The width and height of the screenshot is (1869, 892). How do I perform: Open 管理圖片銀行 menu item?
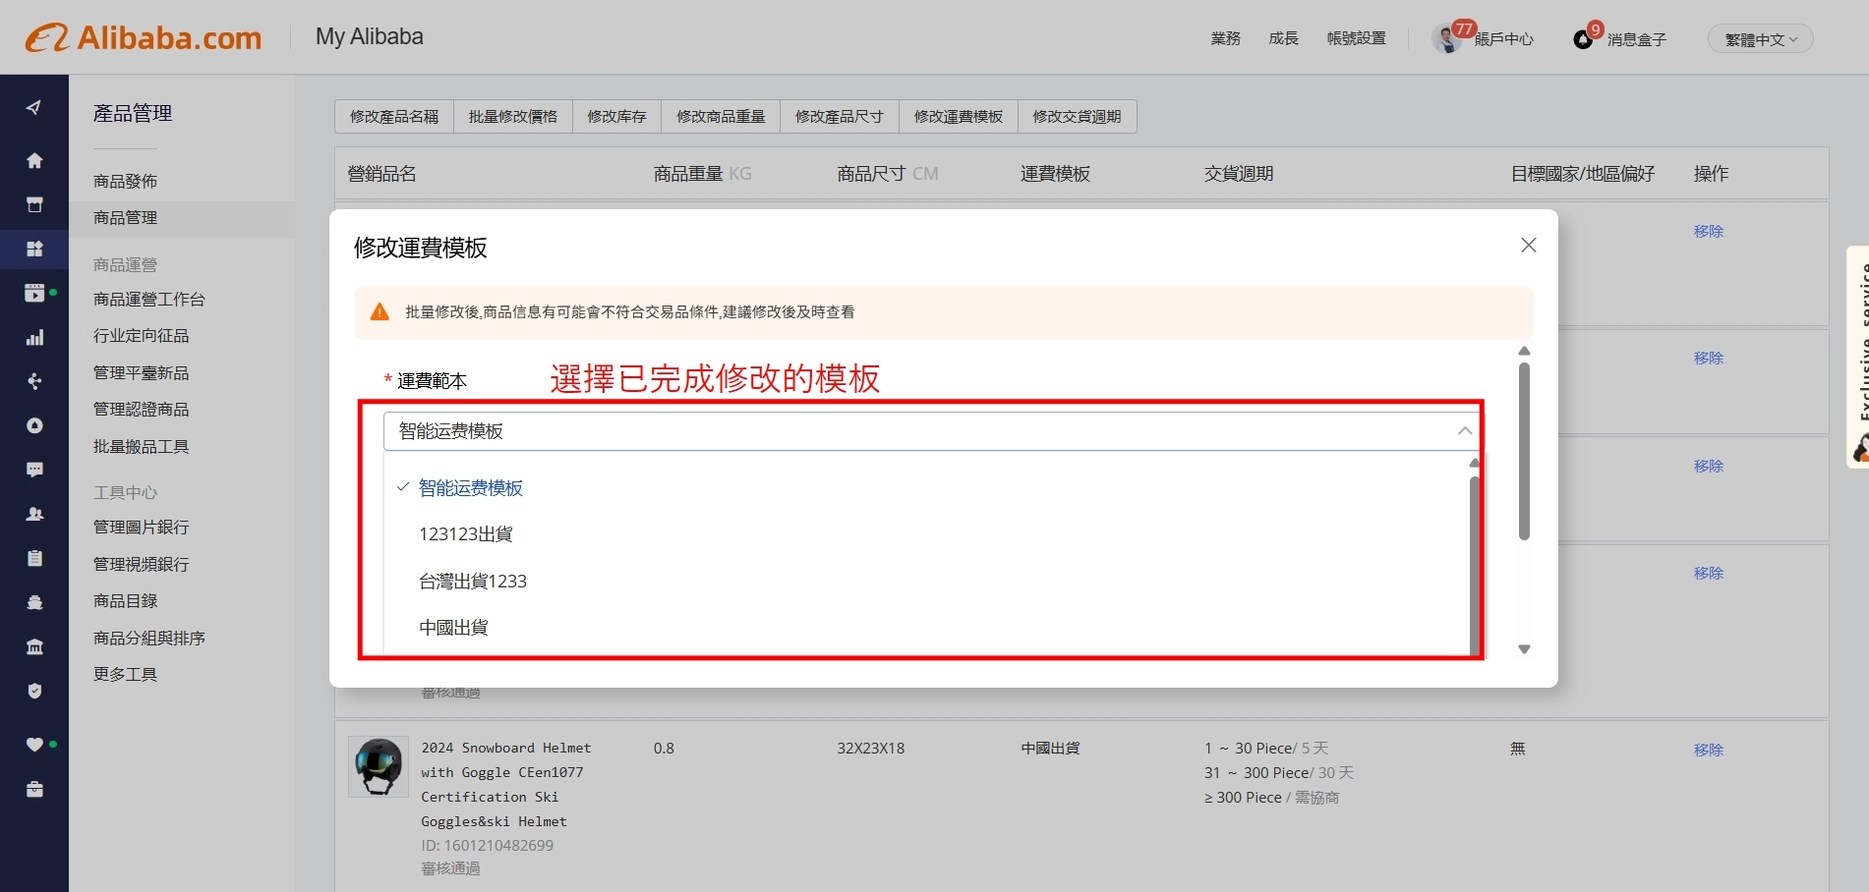pyautogui.click(x=141, y=528)
